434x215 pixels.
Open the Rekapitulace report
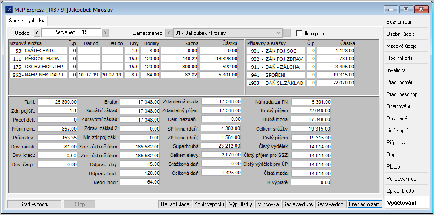[x=175, y=204]
